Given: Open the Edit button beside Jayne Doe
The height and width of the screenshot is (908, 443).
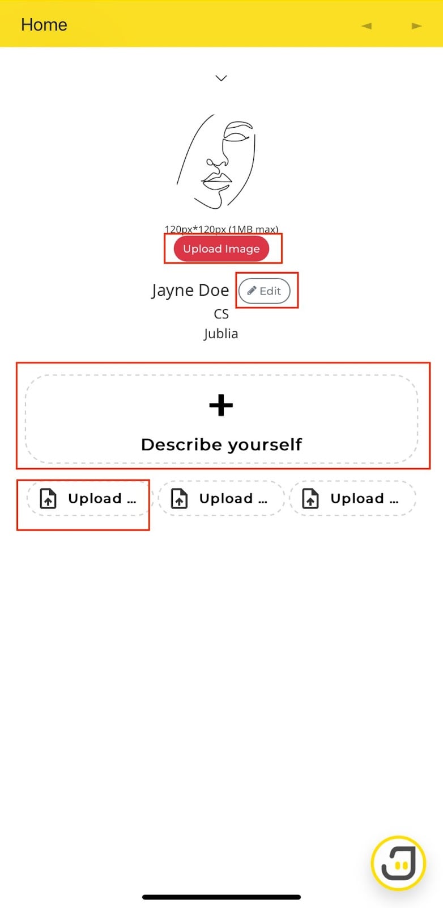Looking at the screenshot, I should [264, 291].
